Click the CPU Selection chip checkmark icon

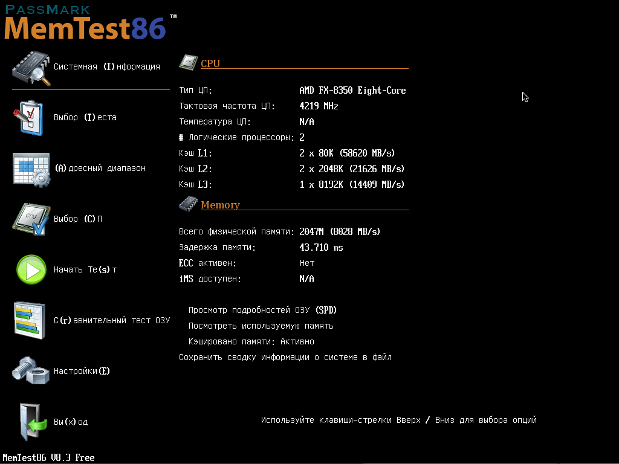(x=31, y=219)
